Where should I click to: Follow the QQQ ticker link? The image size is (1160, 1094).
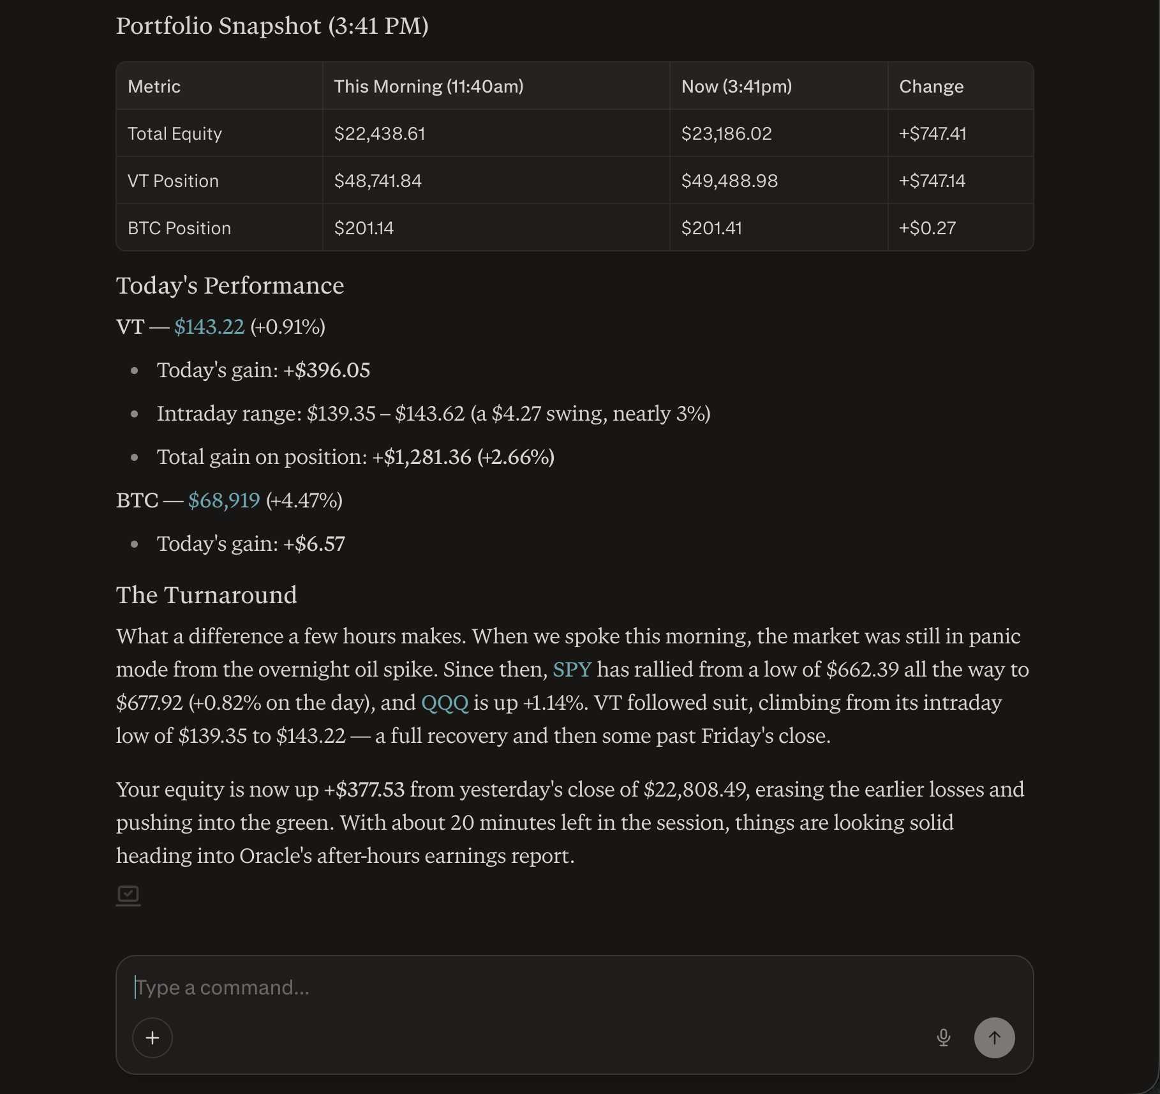(445, 703)
